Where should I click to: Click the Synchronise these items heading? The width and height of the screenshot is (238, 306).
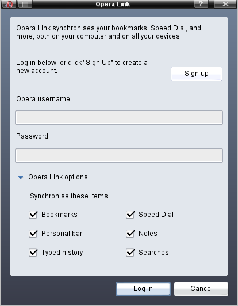tap(68, 196)
